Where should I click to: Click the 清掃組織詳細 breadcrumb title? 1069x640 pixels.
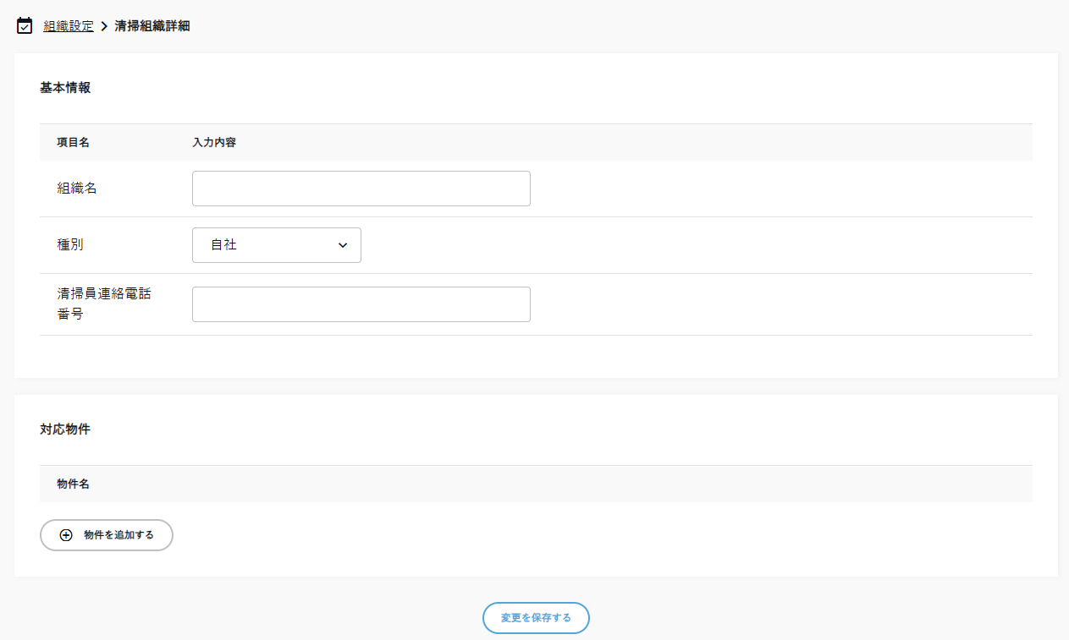coord(152,26)
